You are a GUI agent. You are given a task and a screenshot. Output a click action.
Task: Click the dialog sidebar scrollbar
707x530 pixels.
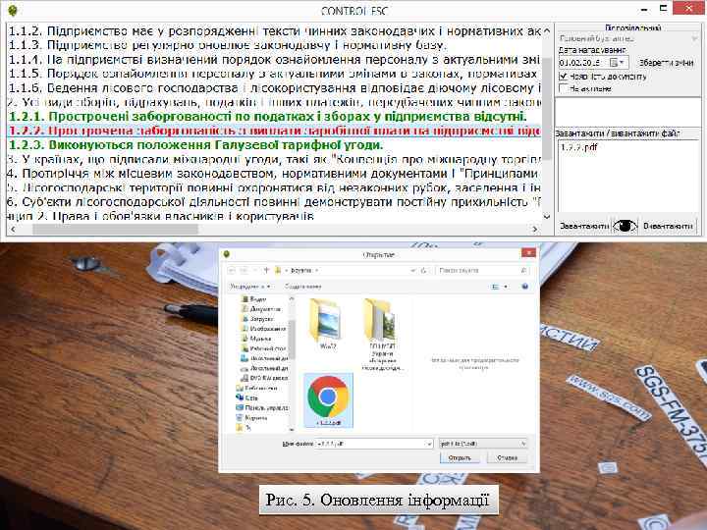(292, 340)
